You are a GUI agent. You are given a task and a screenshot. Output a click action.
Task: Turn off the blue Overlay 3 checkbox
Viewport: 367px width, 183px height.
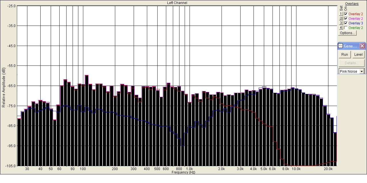pyautogui.click(x=346, y=23)
